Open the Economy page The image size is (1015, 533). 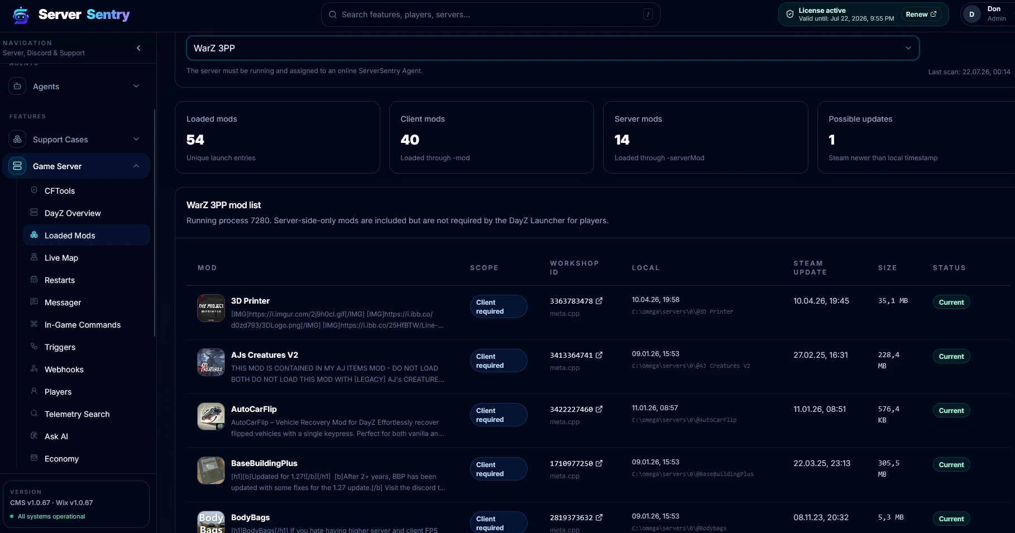(x=87, y=459)
